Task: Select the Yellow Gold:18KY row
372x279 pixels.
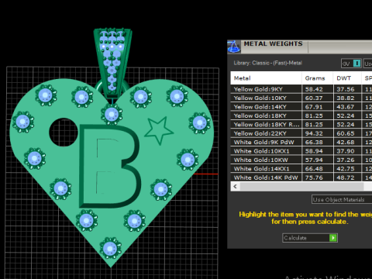Action: (301, 115)
